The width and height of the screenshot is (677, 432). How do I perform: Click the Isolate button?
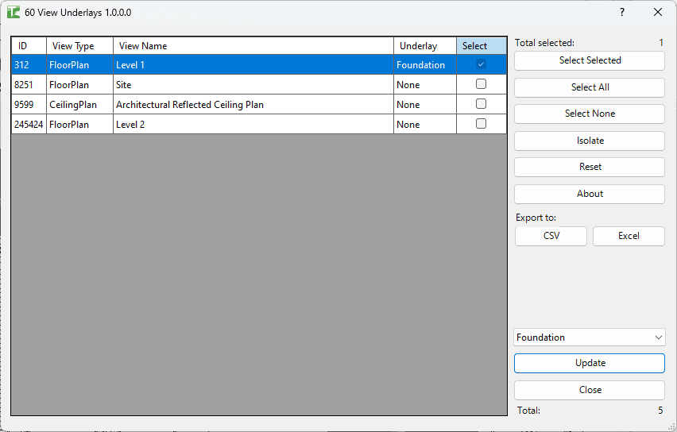pyautogui.click(x=590, y=141)
